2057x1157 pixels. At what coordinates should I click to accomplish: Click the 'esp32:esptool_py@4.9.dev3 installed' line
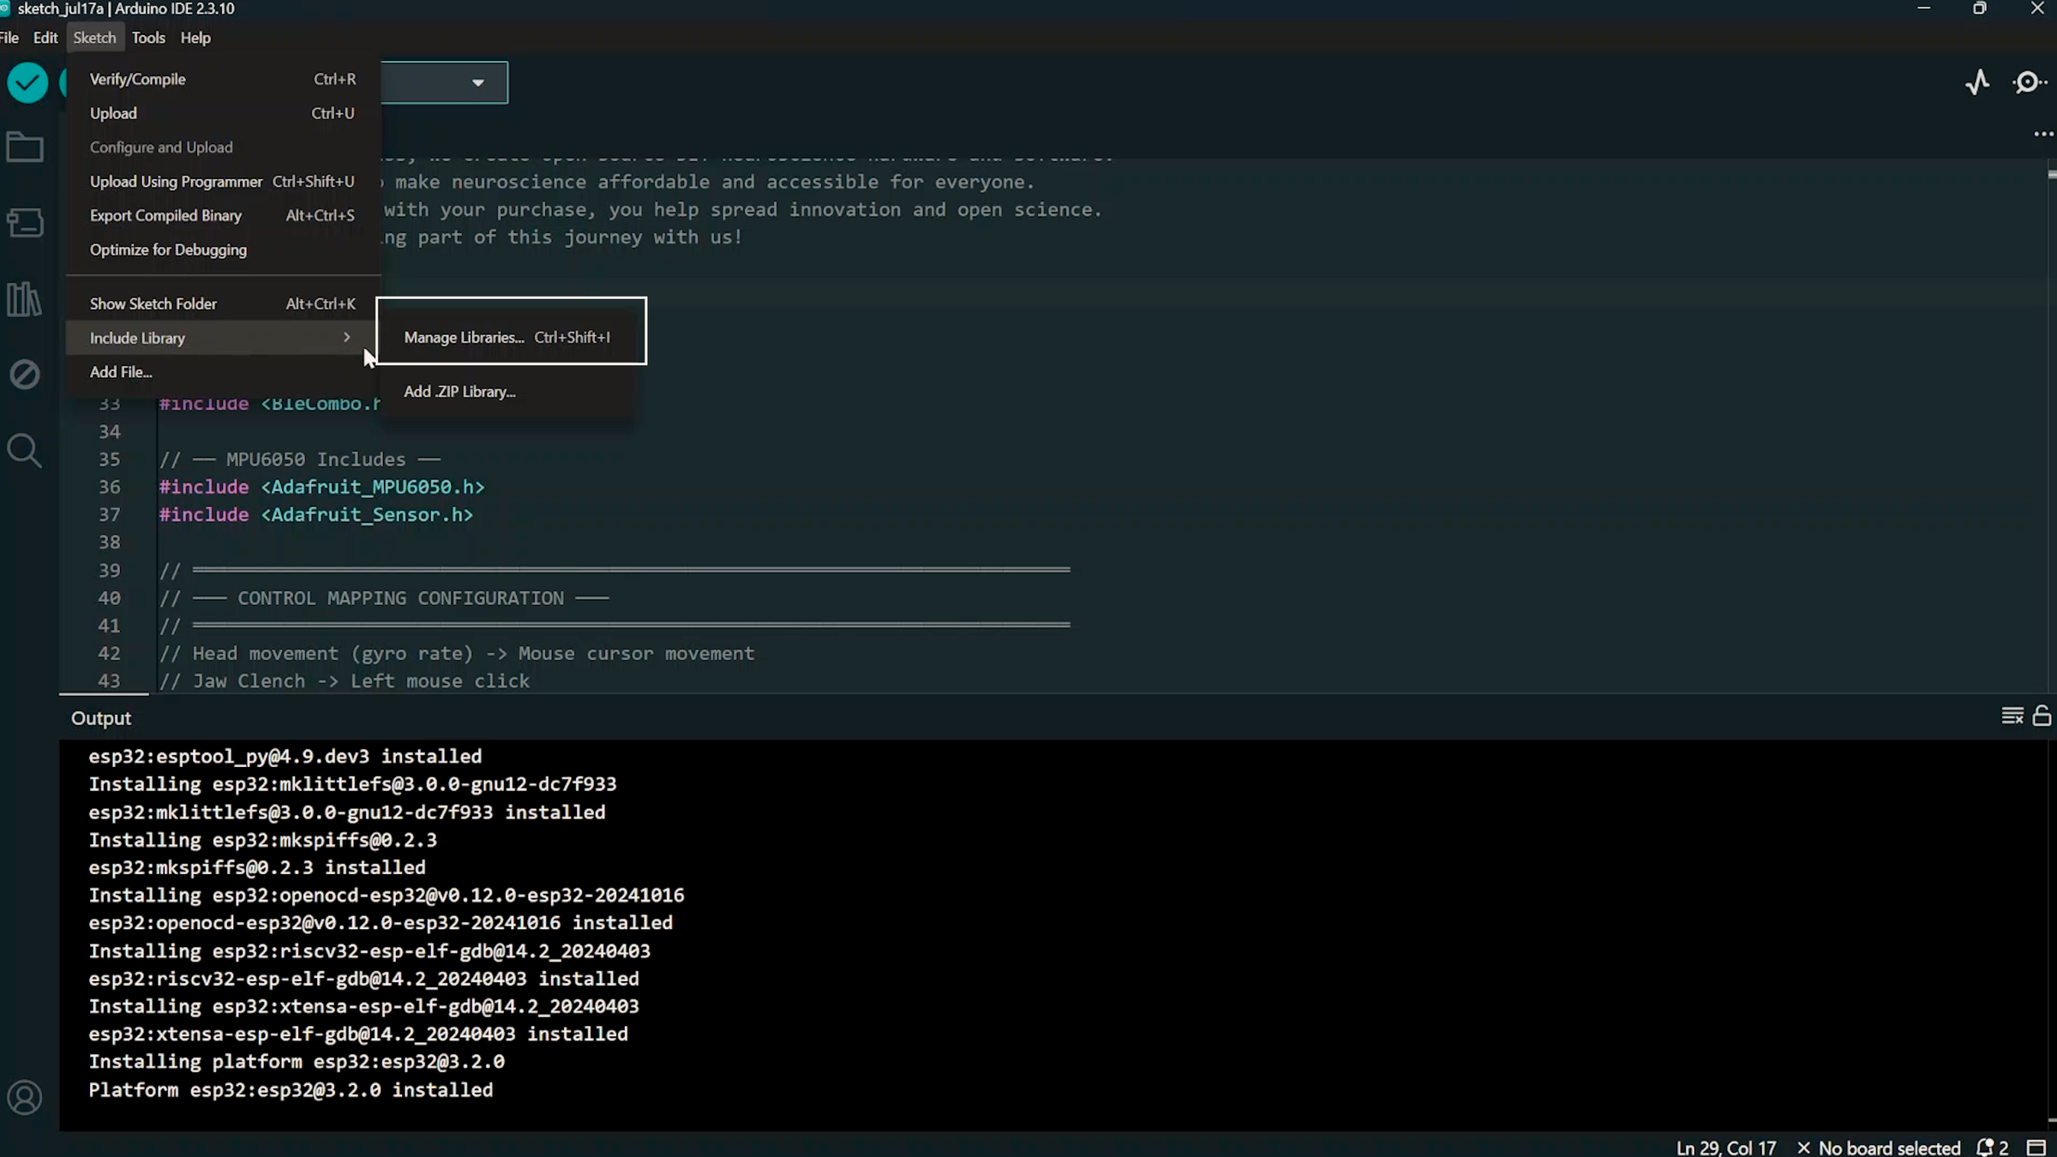pos(285,757)
